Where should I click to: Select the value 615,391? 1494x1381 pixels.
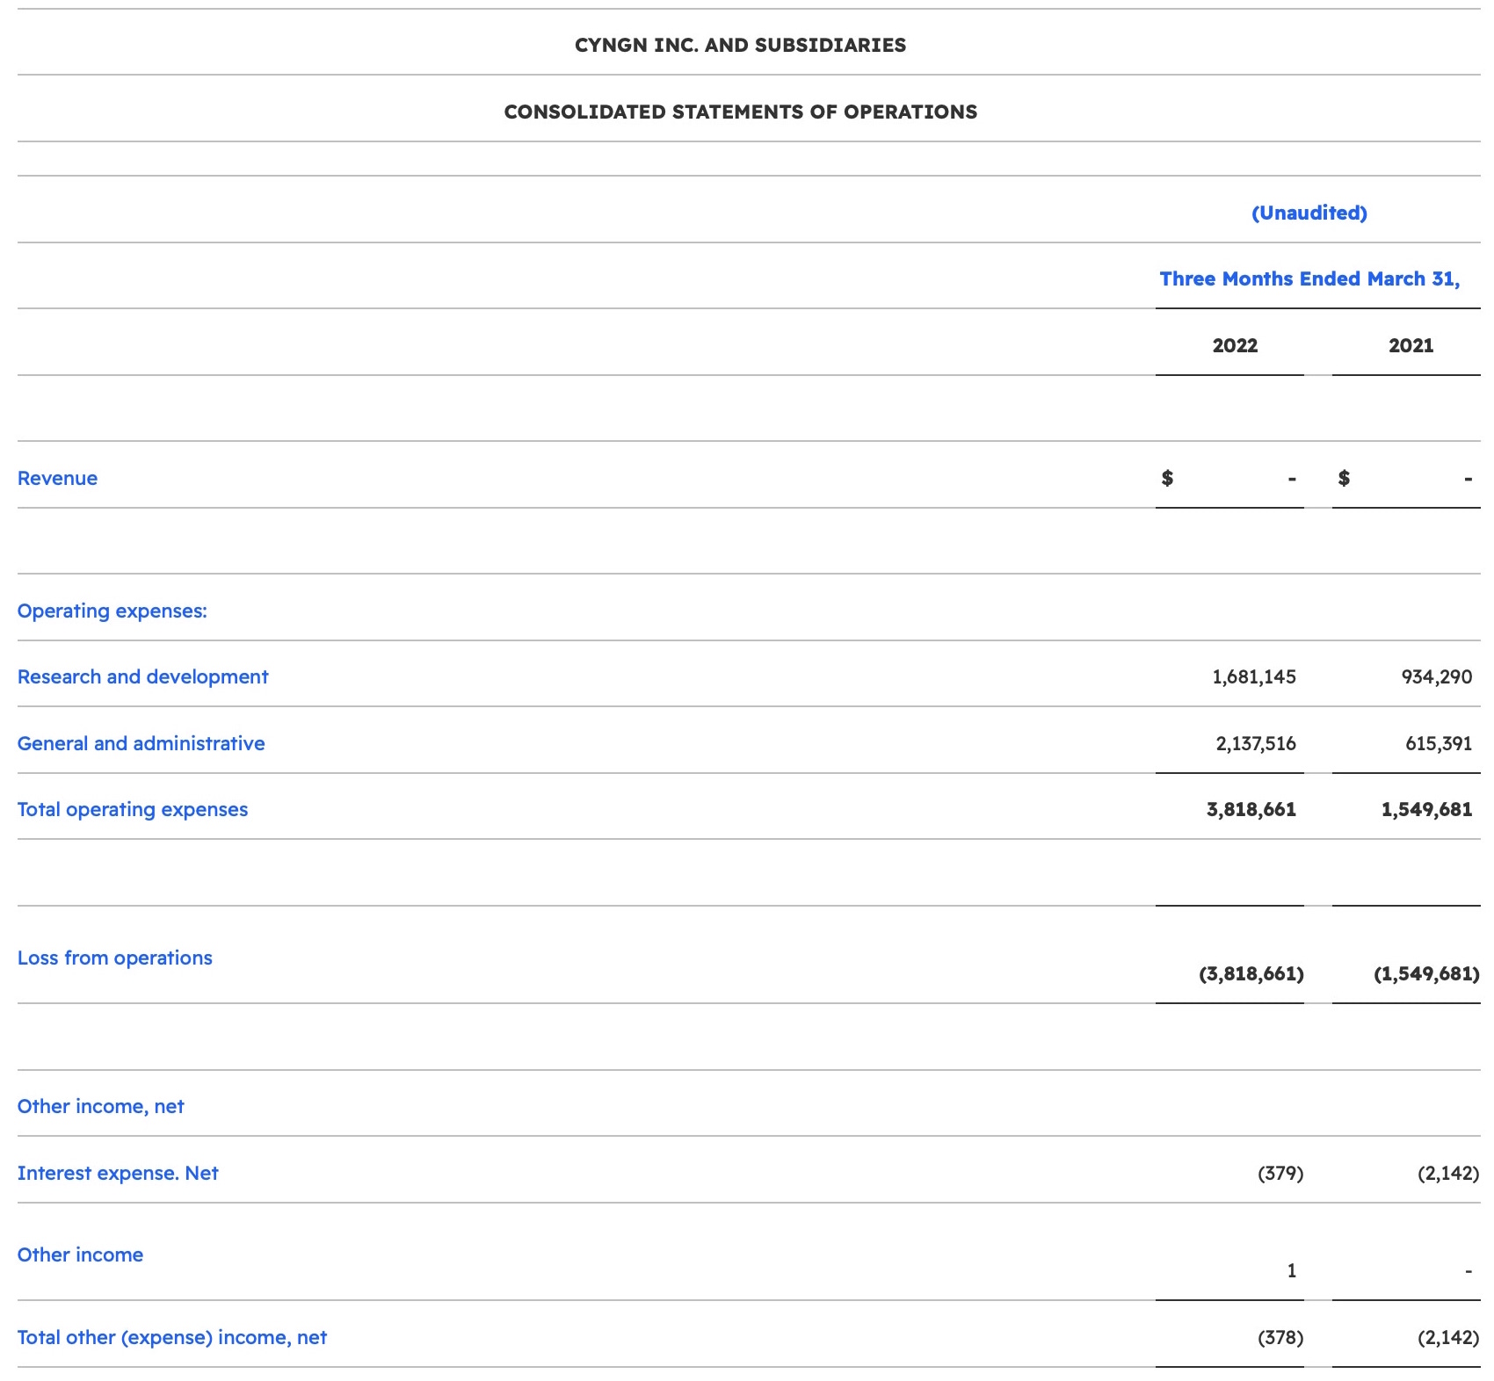[1438, 743]
